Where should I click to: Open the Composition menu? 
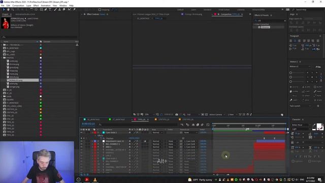(x=18, y=6)
